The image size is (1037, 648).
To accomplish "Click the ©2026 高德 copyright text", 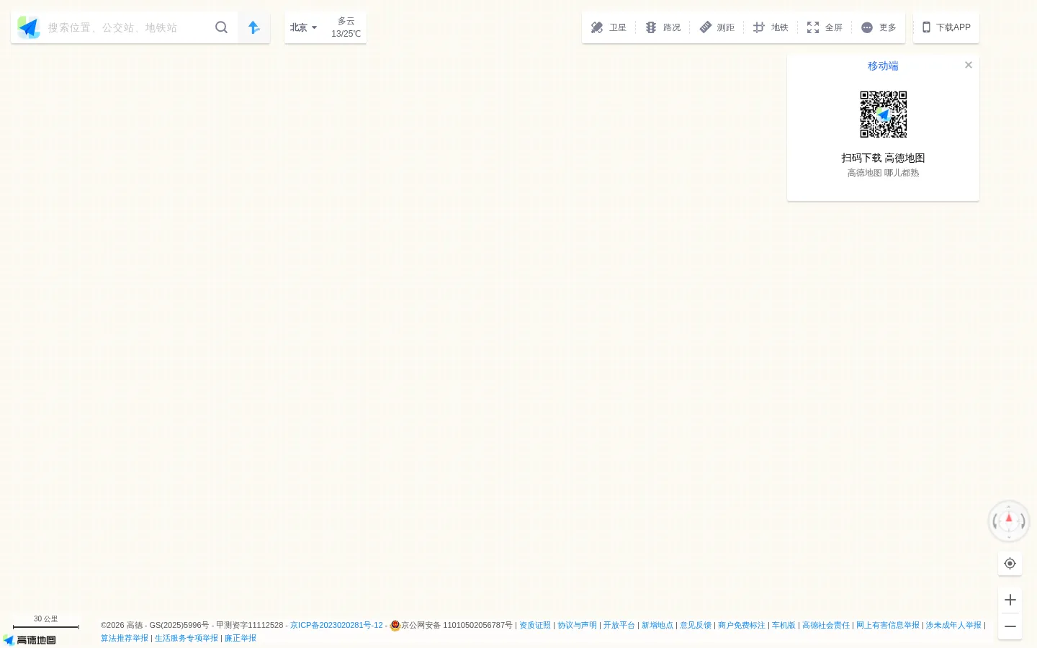I will click(x=122, y=625).
